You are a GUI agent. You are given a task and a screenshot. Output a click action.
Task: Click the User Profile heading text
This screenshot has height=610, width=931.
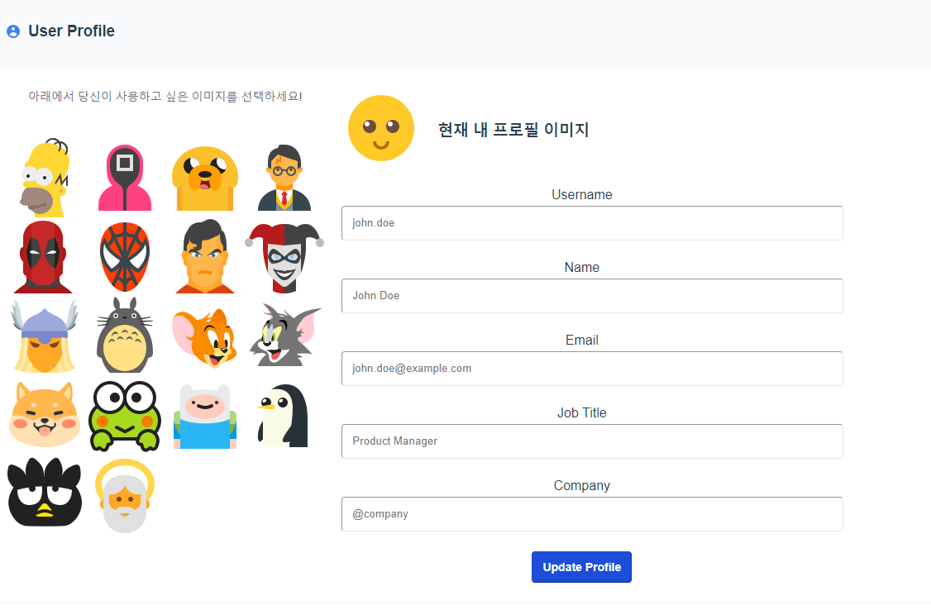(71, 31)
